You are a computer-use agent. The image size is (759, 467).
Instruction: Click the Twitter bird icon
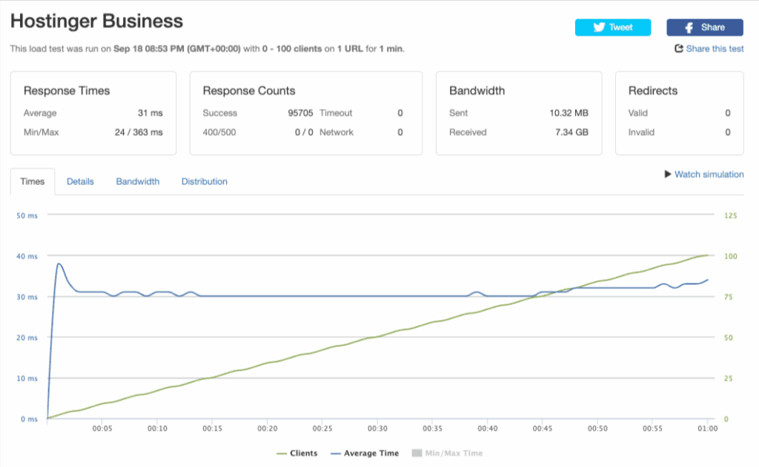pyautogui.click(x=599, y=27)
